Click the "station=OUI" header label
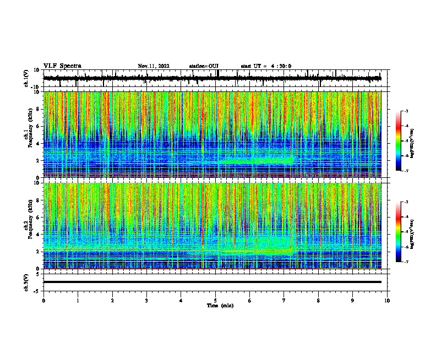Image resolution: width=436 pixels, height=337 pixels. click(204, 66)
